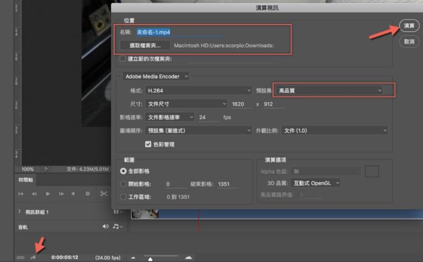Mute audio playback speaker icon in timeline controls

pyautogui.click(x=73, y=193)
